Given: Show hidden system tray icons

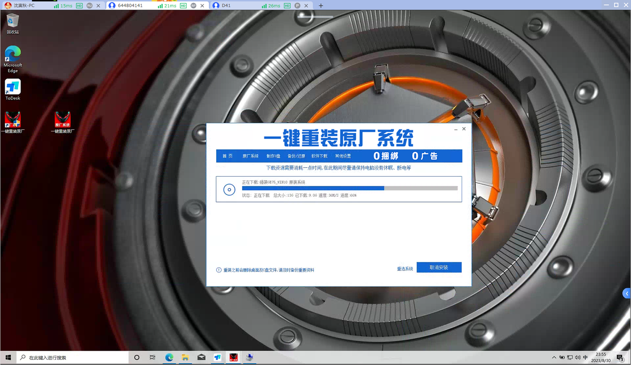Looking at the screenshot, I should tap(555, 358).
